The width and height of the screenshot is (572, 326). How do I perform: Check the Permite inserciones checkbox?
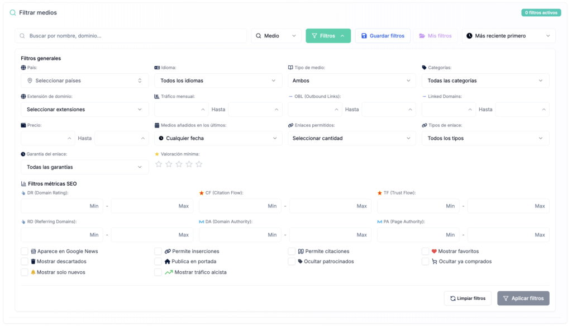pos(158,252)
